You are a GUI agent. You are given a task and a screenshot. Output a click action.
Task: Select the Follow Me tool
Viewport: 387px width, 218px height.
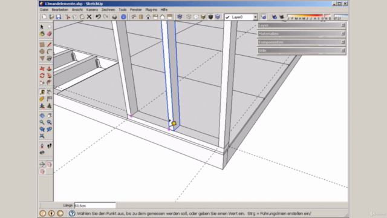point(50,75)
